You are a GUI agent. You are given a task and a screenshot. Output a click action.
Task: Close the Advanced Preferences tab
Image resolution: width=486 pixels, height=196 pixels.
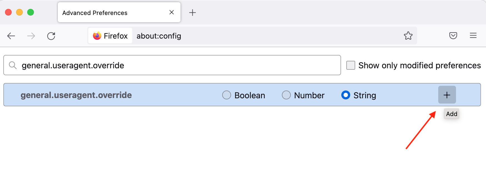172,12
